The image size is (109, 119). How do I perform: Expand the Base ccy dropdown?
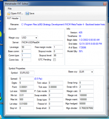click(x=92, y=72)
